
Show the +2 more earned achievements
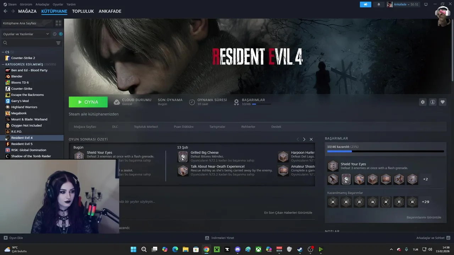click(x=426, y=179)
